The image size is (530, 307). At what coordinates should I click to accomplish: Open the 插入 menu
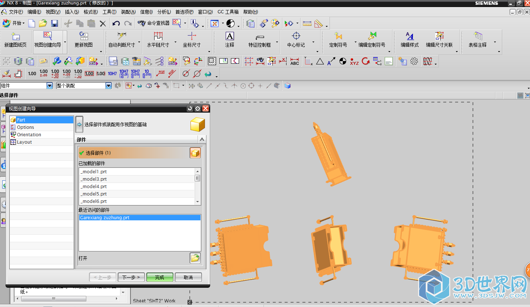[72, 12]
